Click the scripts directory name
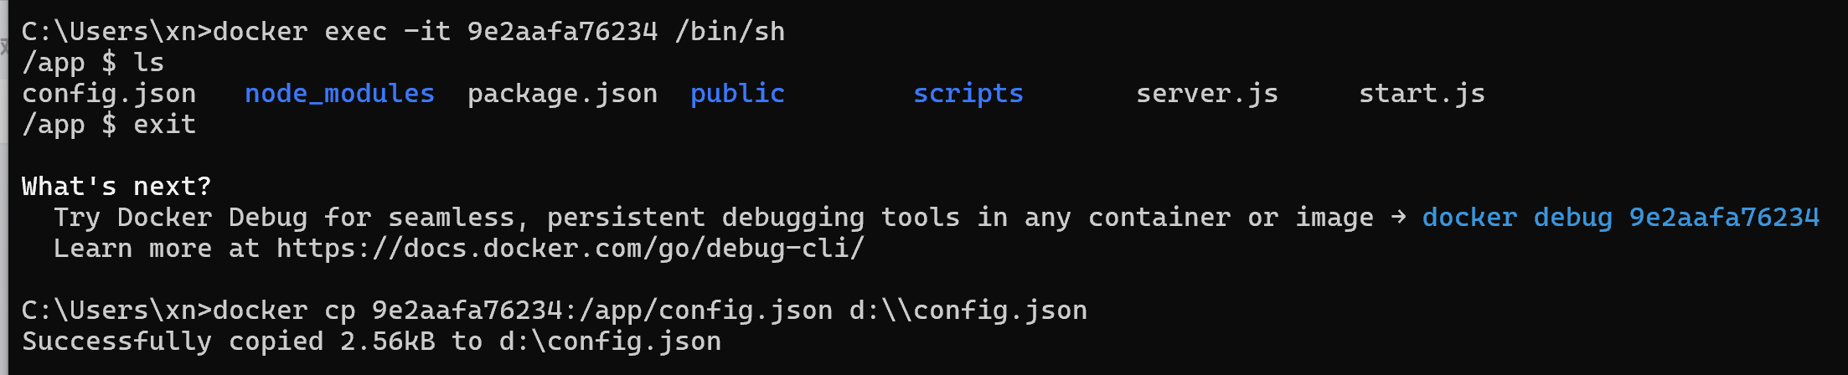This screenshot has width=1848, height=375. (968, 94)
